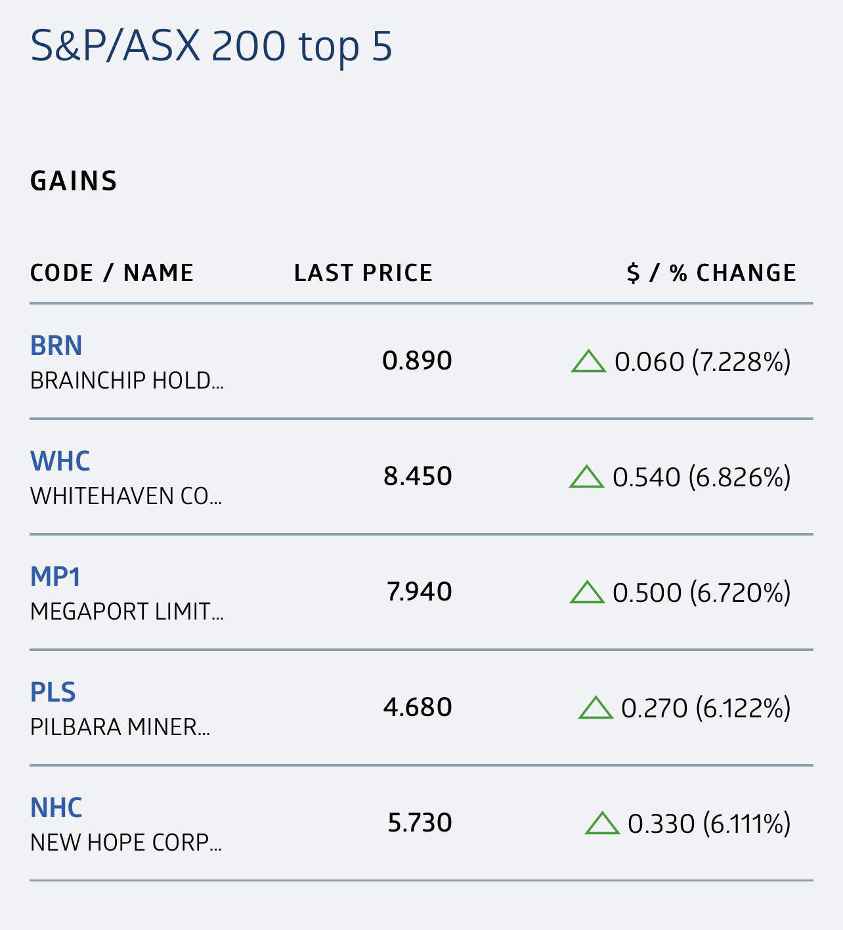Viewport: 843px width, 930px height.
Task: Click green up triangle for WHC
Action: point(586,477)
